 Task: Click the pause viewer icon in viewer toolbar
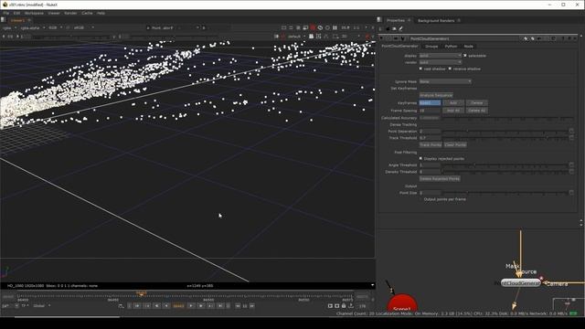[335, 27]
